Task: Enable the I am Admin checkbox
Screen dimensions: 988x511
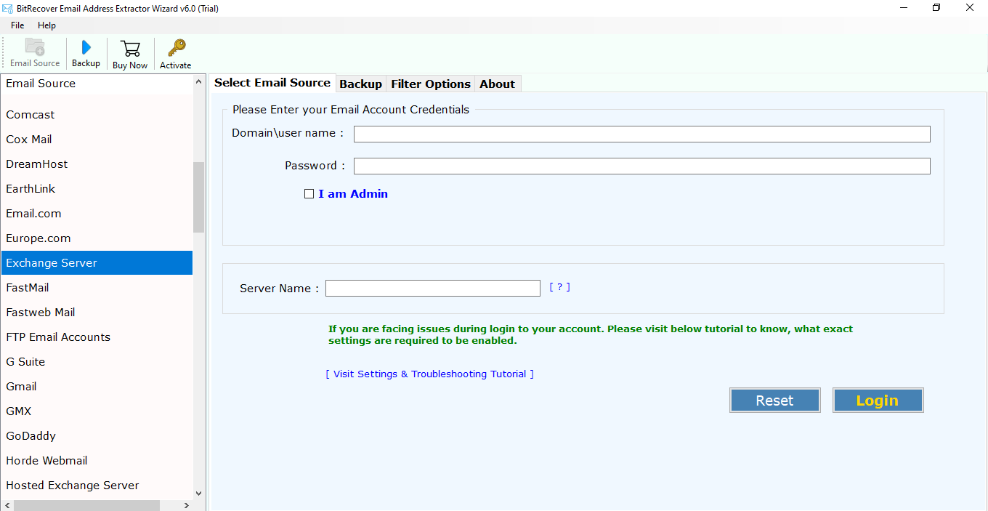Action: [x=309, y=194]
